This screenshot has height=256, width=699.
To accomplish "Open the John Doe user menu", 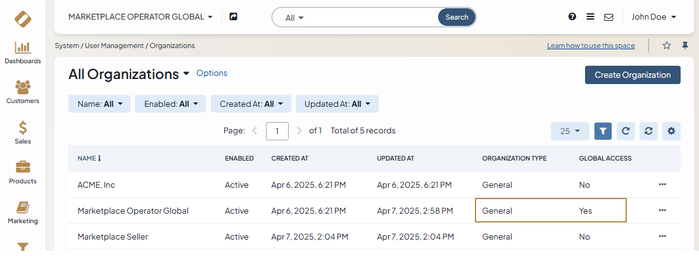I will click(653, 17).
